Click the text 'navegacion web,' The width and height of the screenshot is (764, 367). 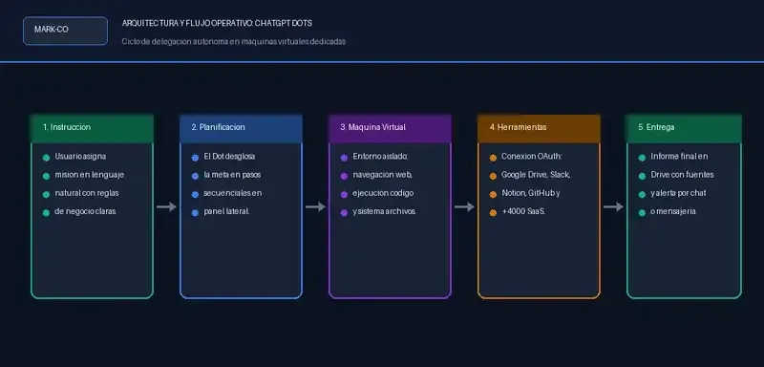[x=383, y=175]
